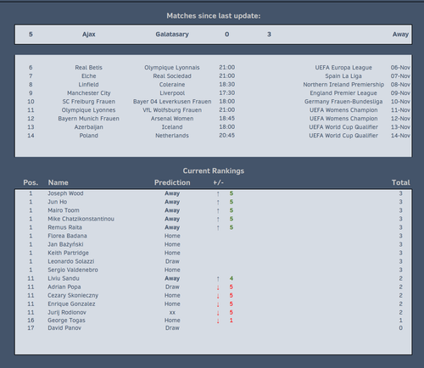Viewport: 424px width, 368px height.
Task: Click the 'Matches since last update:' heading
Action: (x=214, y=16)
